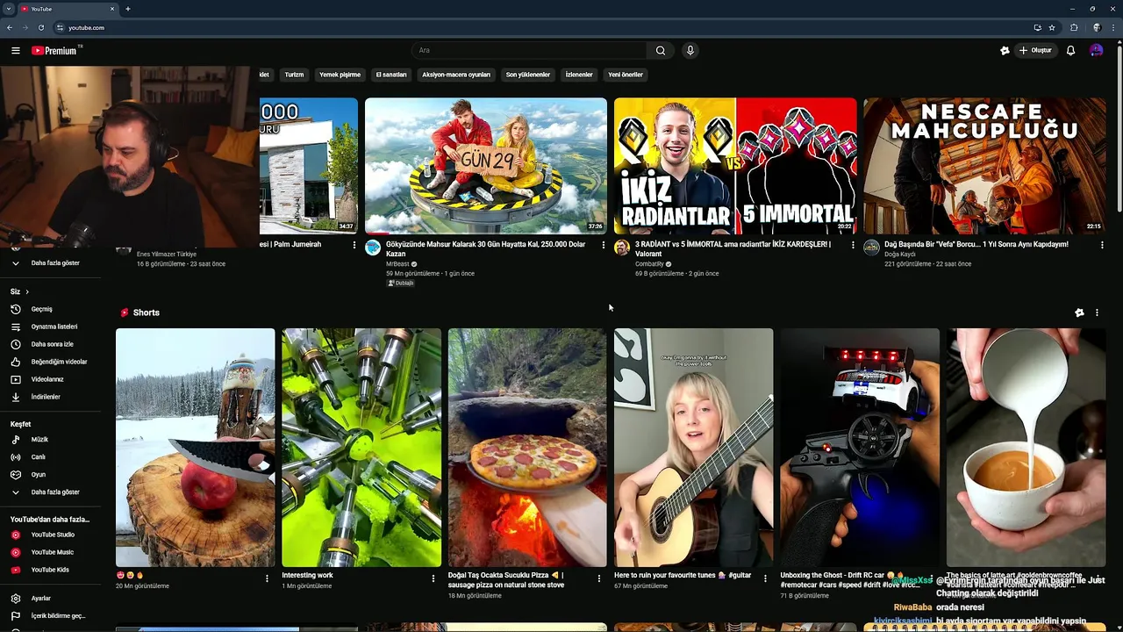The image size is (1123, 632).
Task: Open the guitar Short thumbnail
Action: tap(693, 448)
